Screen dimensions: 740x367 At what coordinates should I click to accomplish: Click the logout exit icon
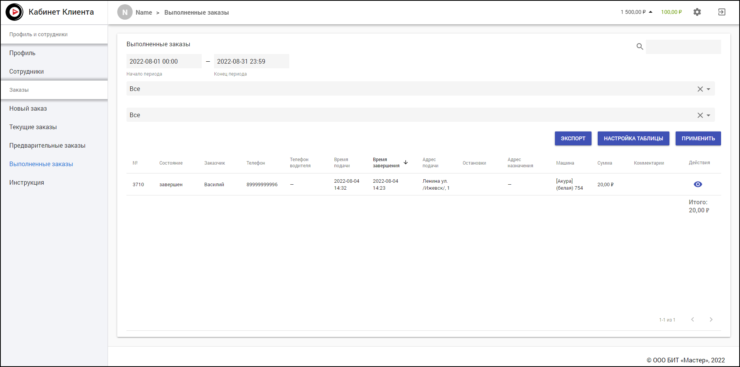coord(721,12)
